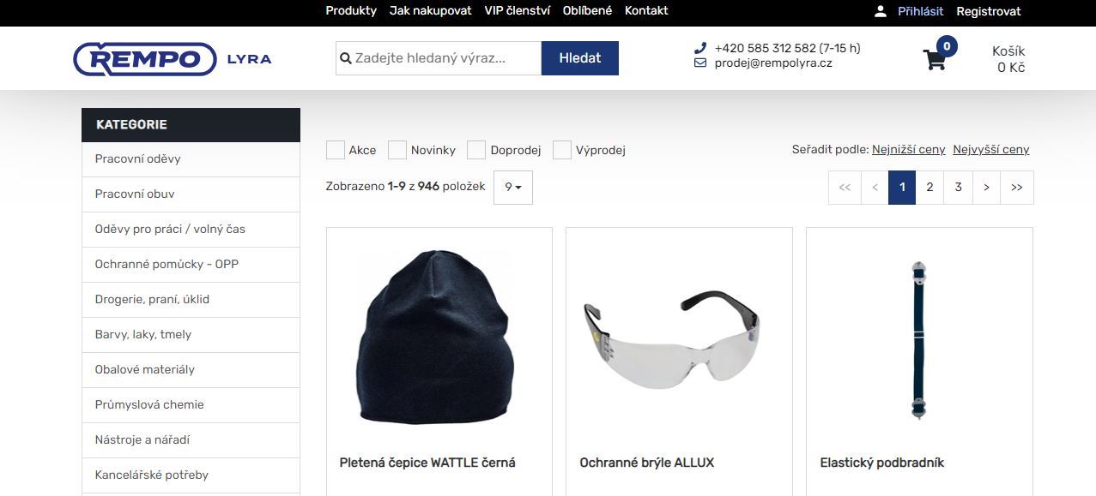Click the shopping cart icon
1096x496 pixels.
pyautogui.click(x=934, y=60)
